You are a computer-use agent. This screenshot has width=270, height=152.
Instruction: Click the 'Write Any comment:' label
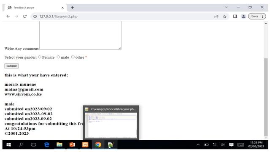coord(22,49)
